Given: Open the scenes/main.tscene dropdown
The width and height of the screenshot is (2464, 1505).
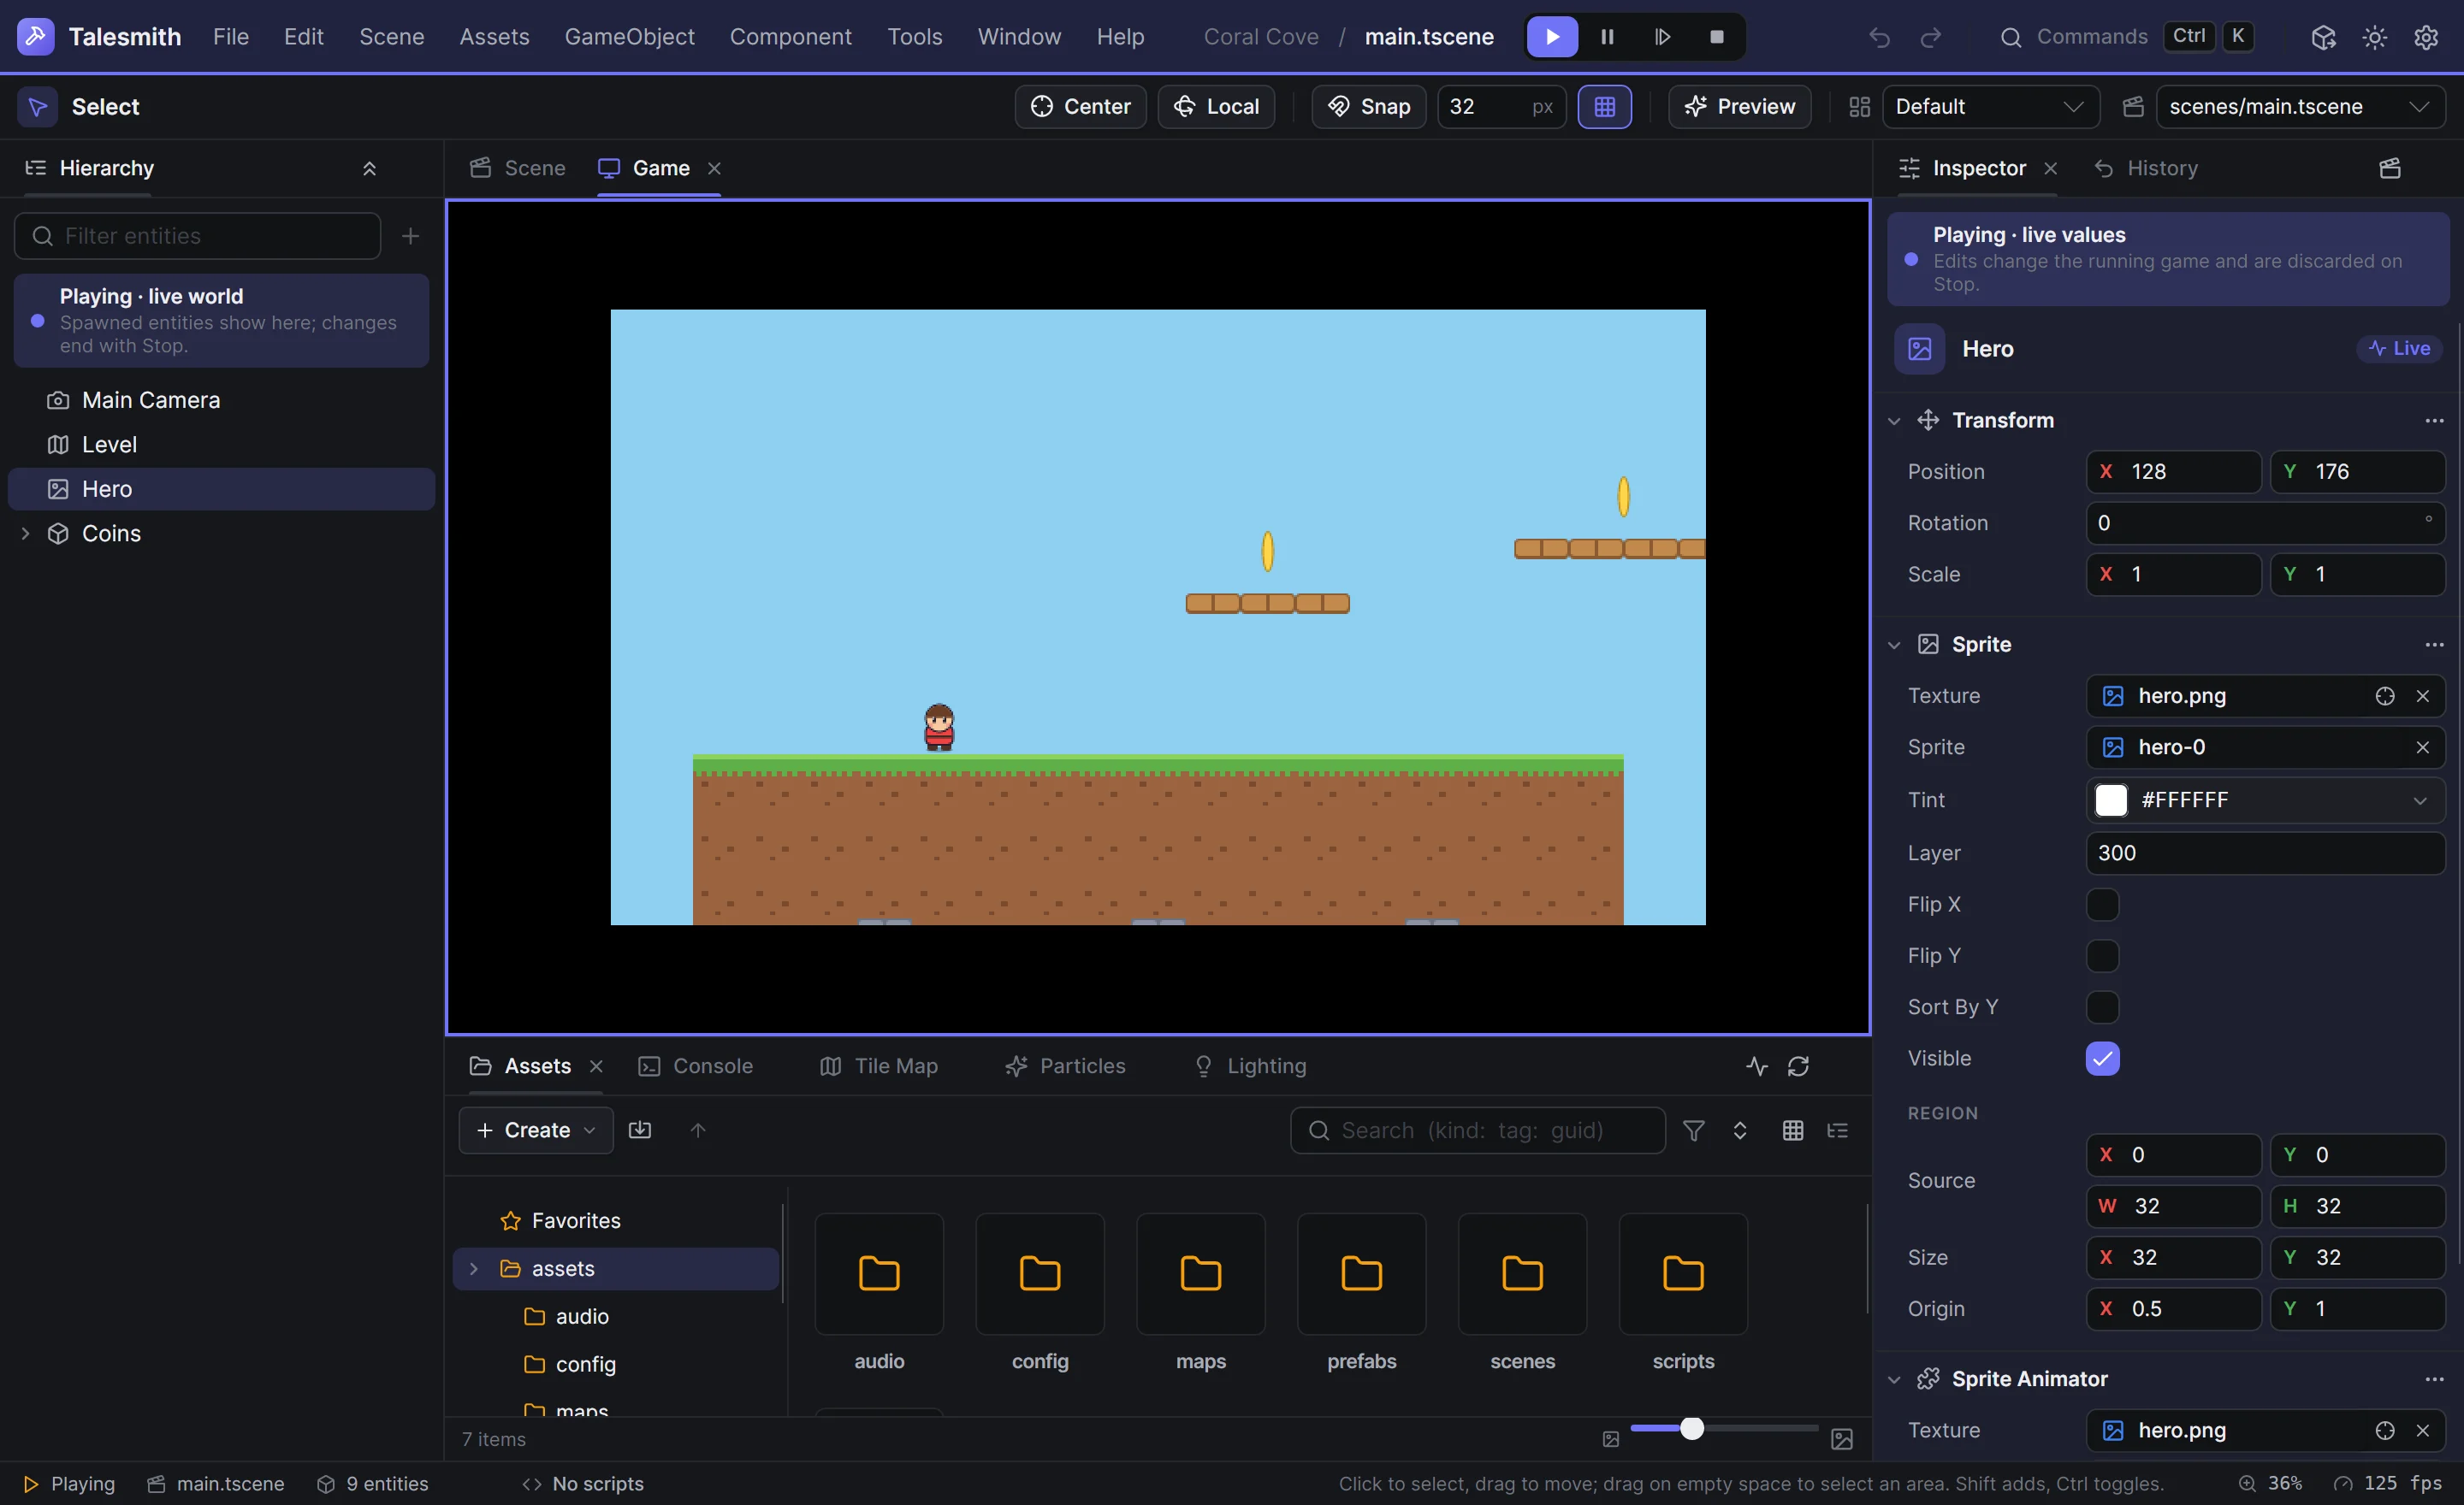Looking at the screenshot, I should (x=2300, y=106).
